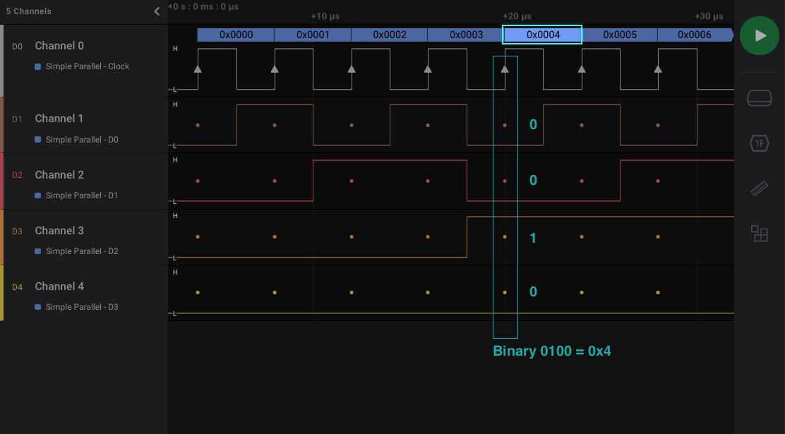The image size is (785, 434).
Task: Click the Binary 0100 = 0x4 annotation
Action: pos(553,351)
